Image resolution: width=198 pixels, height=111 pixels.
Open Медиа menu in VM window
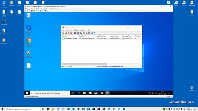click(38, 9)
